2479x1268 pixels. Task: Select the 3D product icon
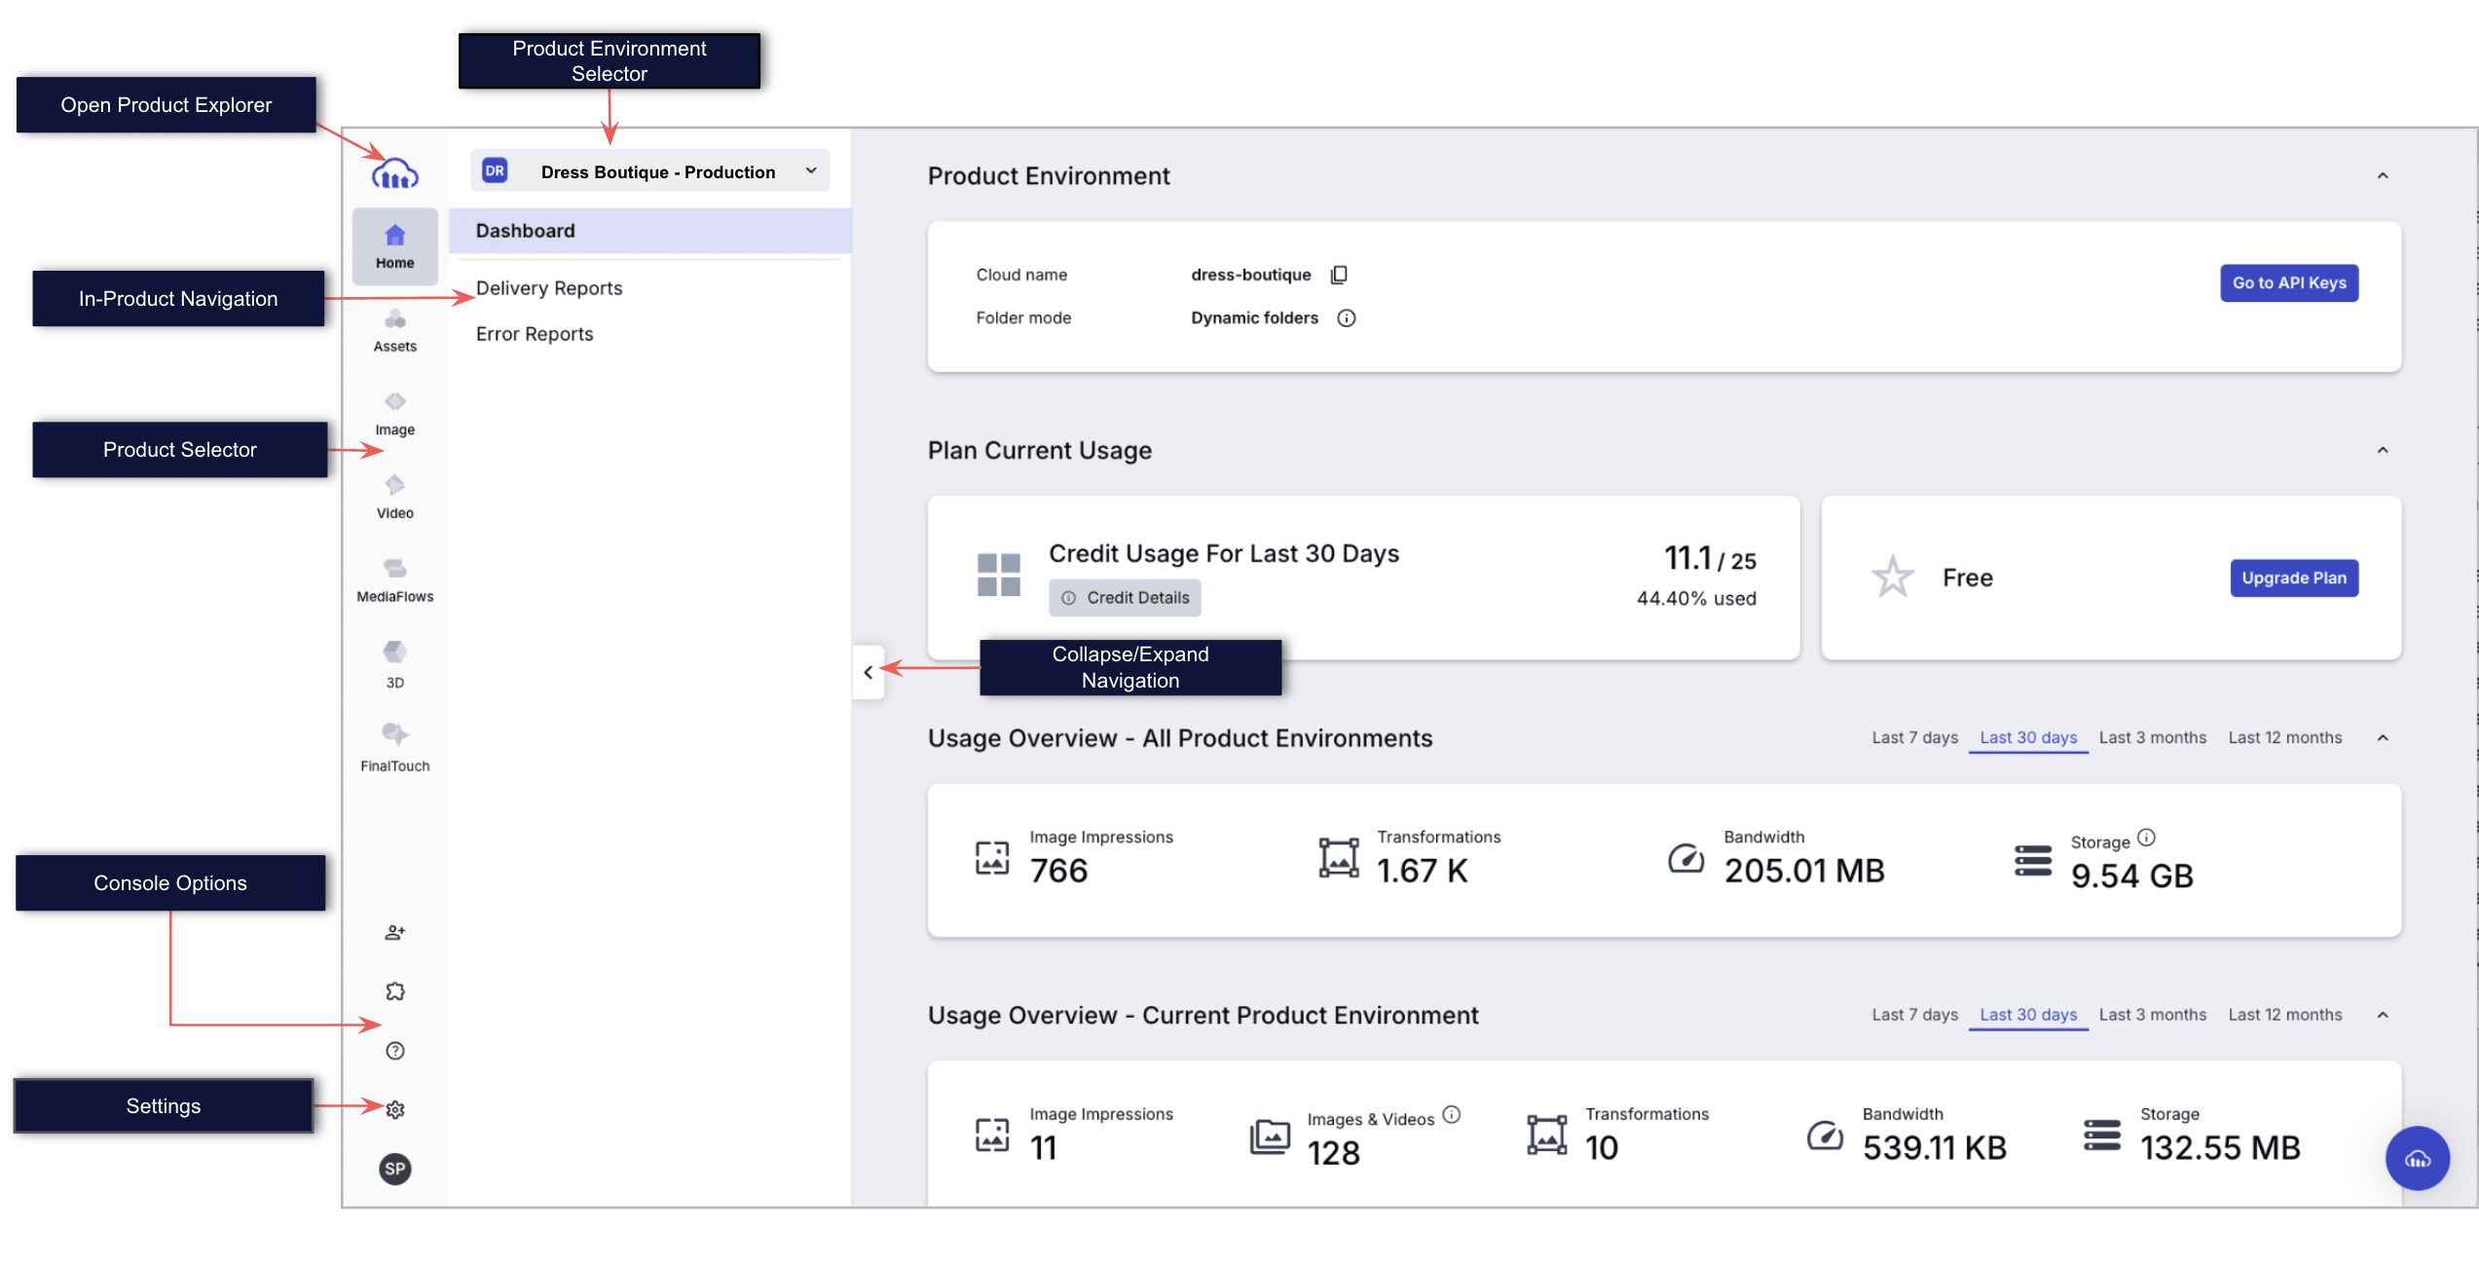click(x=394, y=665)
